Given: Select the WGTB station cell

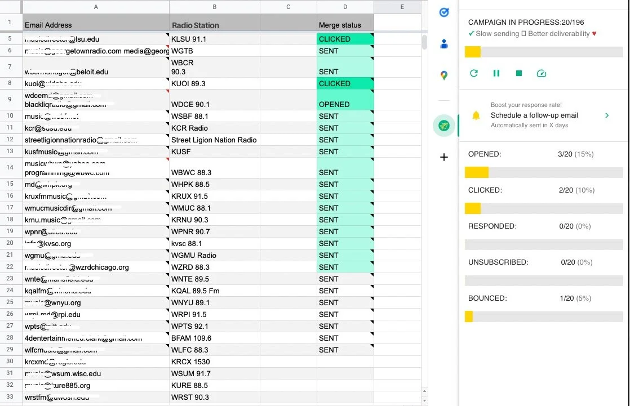Looking at the screenshot, I should (x=215, y=51).
